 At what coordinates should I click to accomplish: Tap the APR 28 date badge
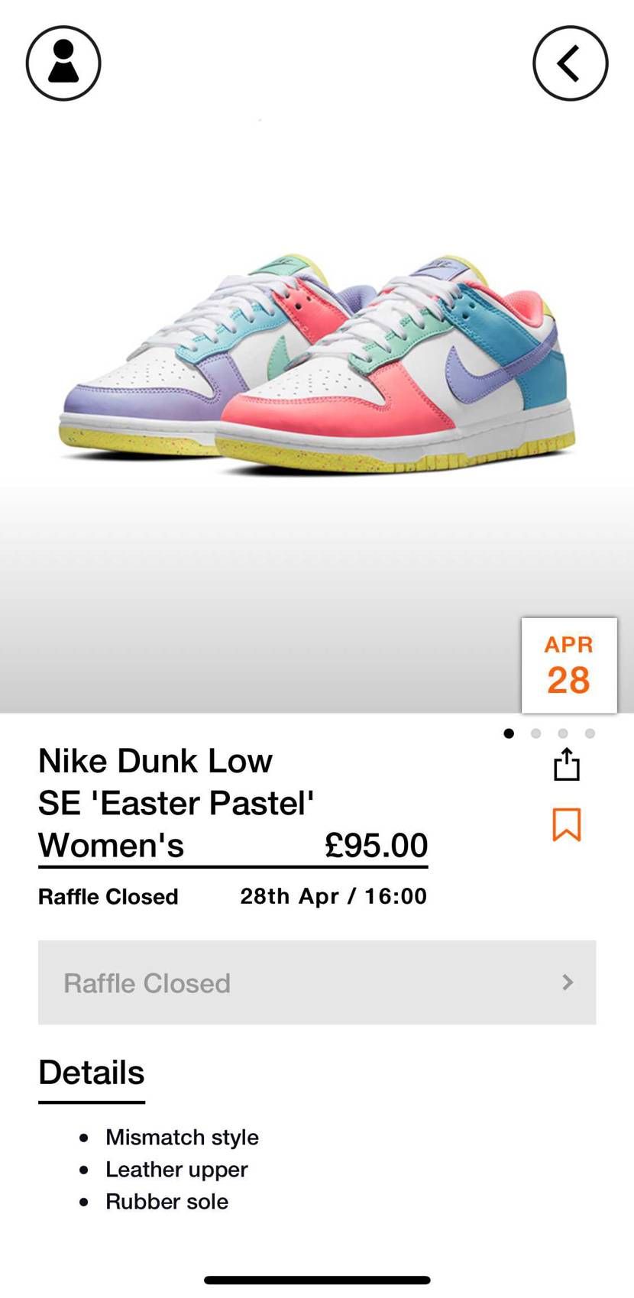pyautogui.click(x=569, y=665)
